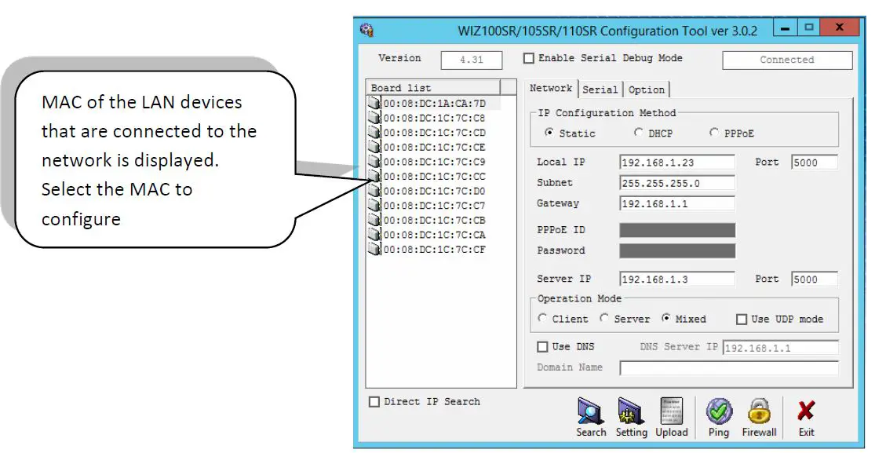Switch to the Serial tab

coord(600,90)
